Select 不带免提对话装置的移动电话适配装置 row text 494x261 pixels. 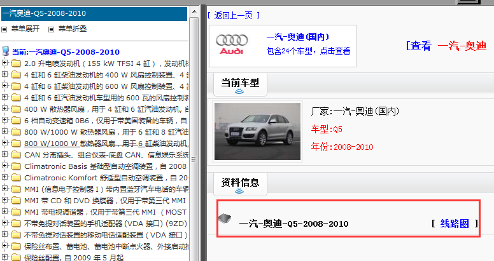(106, 234)
